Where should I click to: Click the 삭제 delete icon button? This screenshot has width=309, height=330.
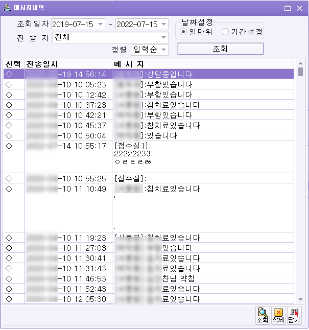click(x=278, y=315)
